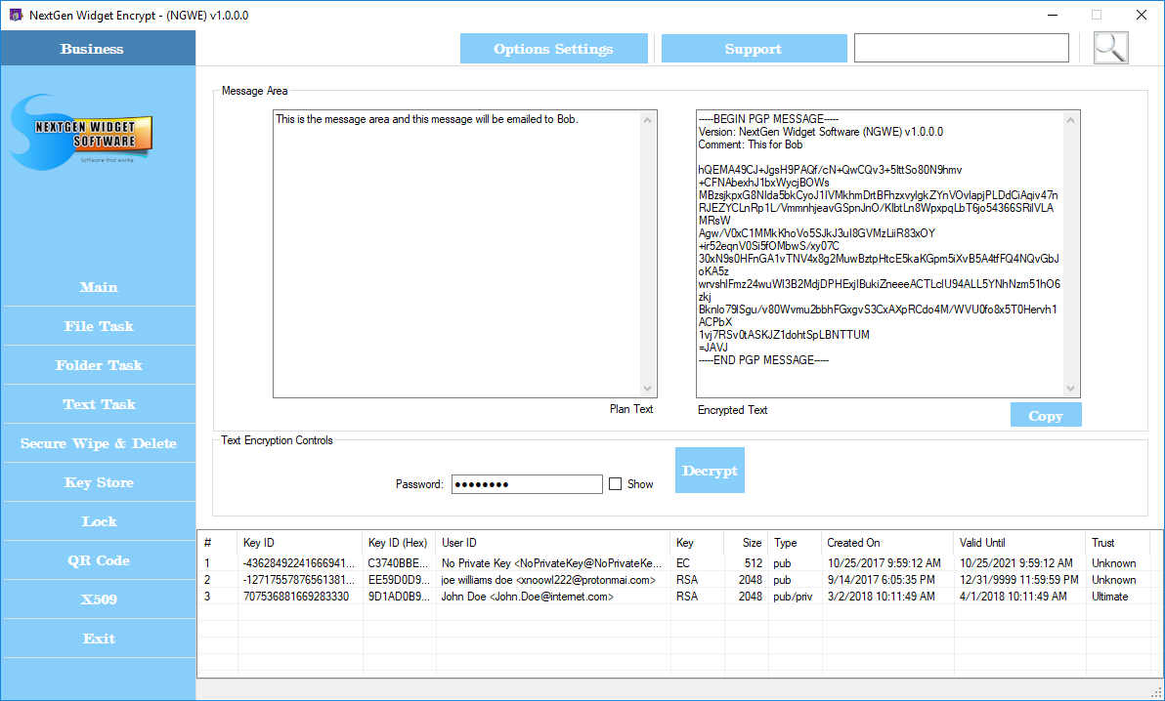This screenshot has width=1165, height=701.
Task: Open File Task in sidebar
Action: tap(99, 326)
